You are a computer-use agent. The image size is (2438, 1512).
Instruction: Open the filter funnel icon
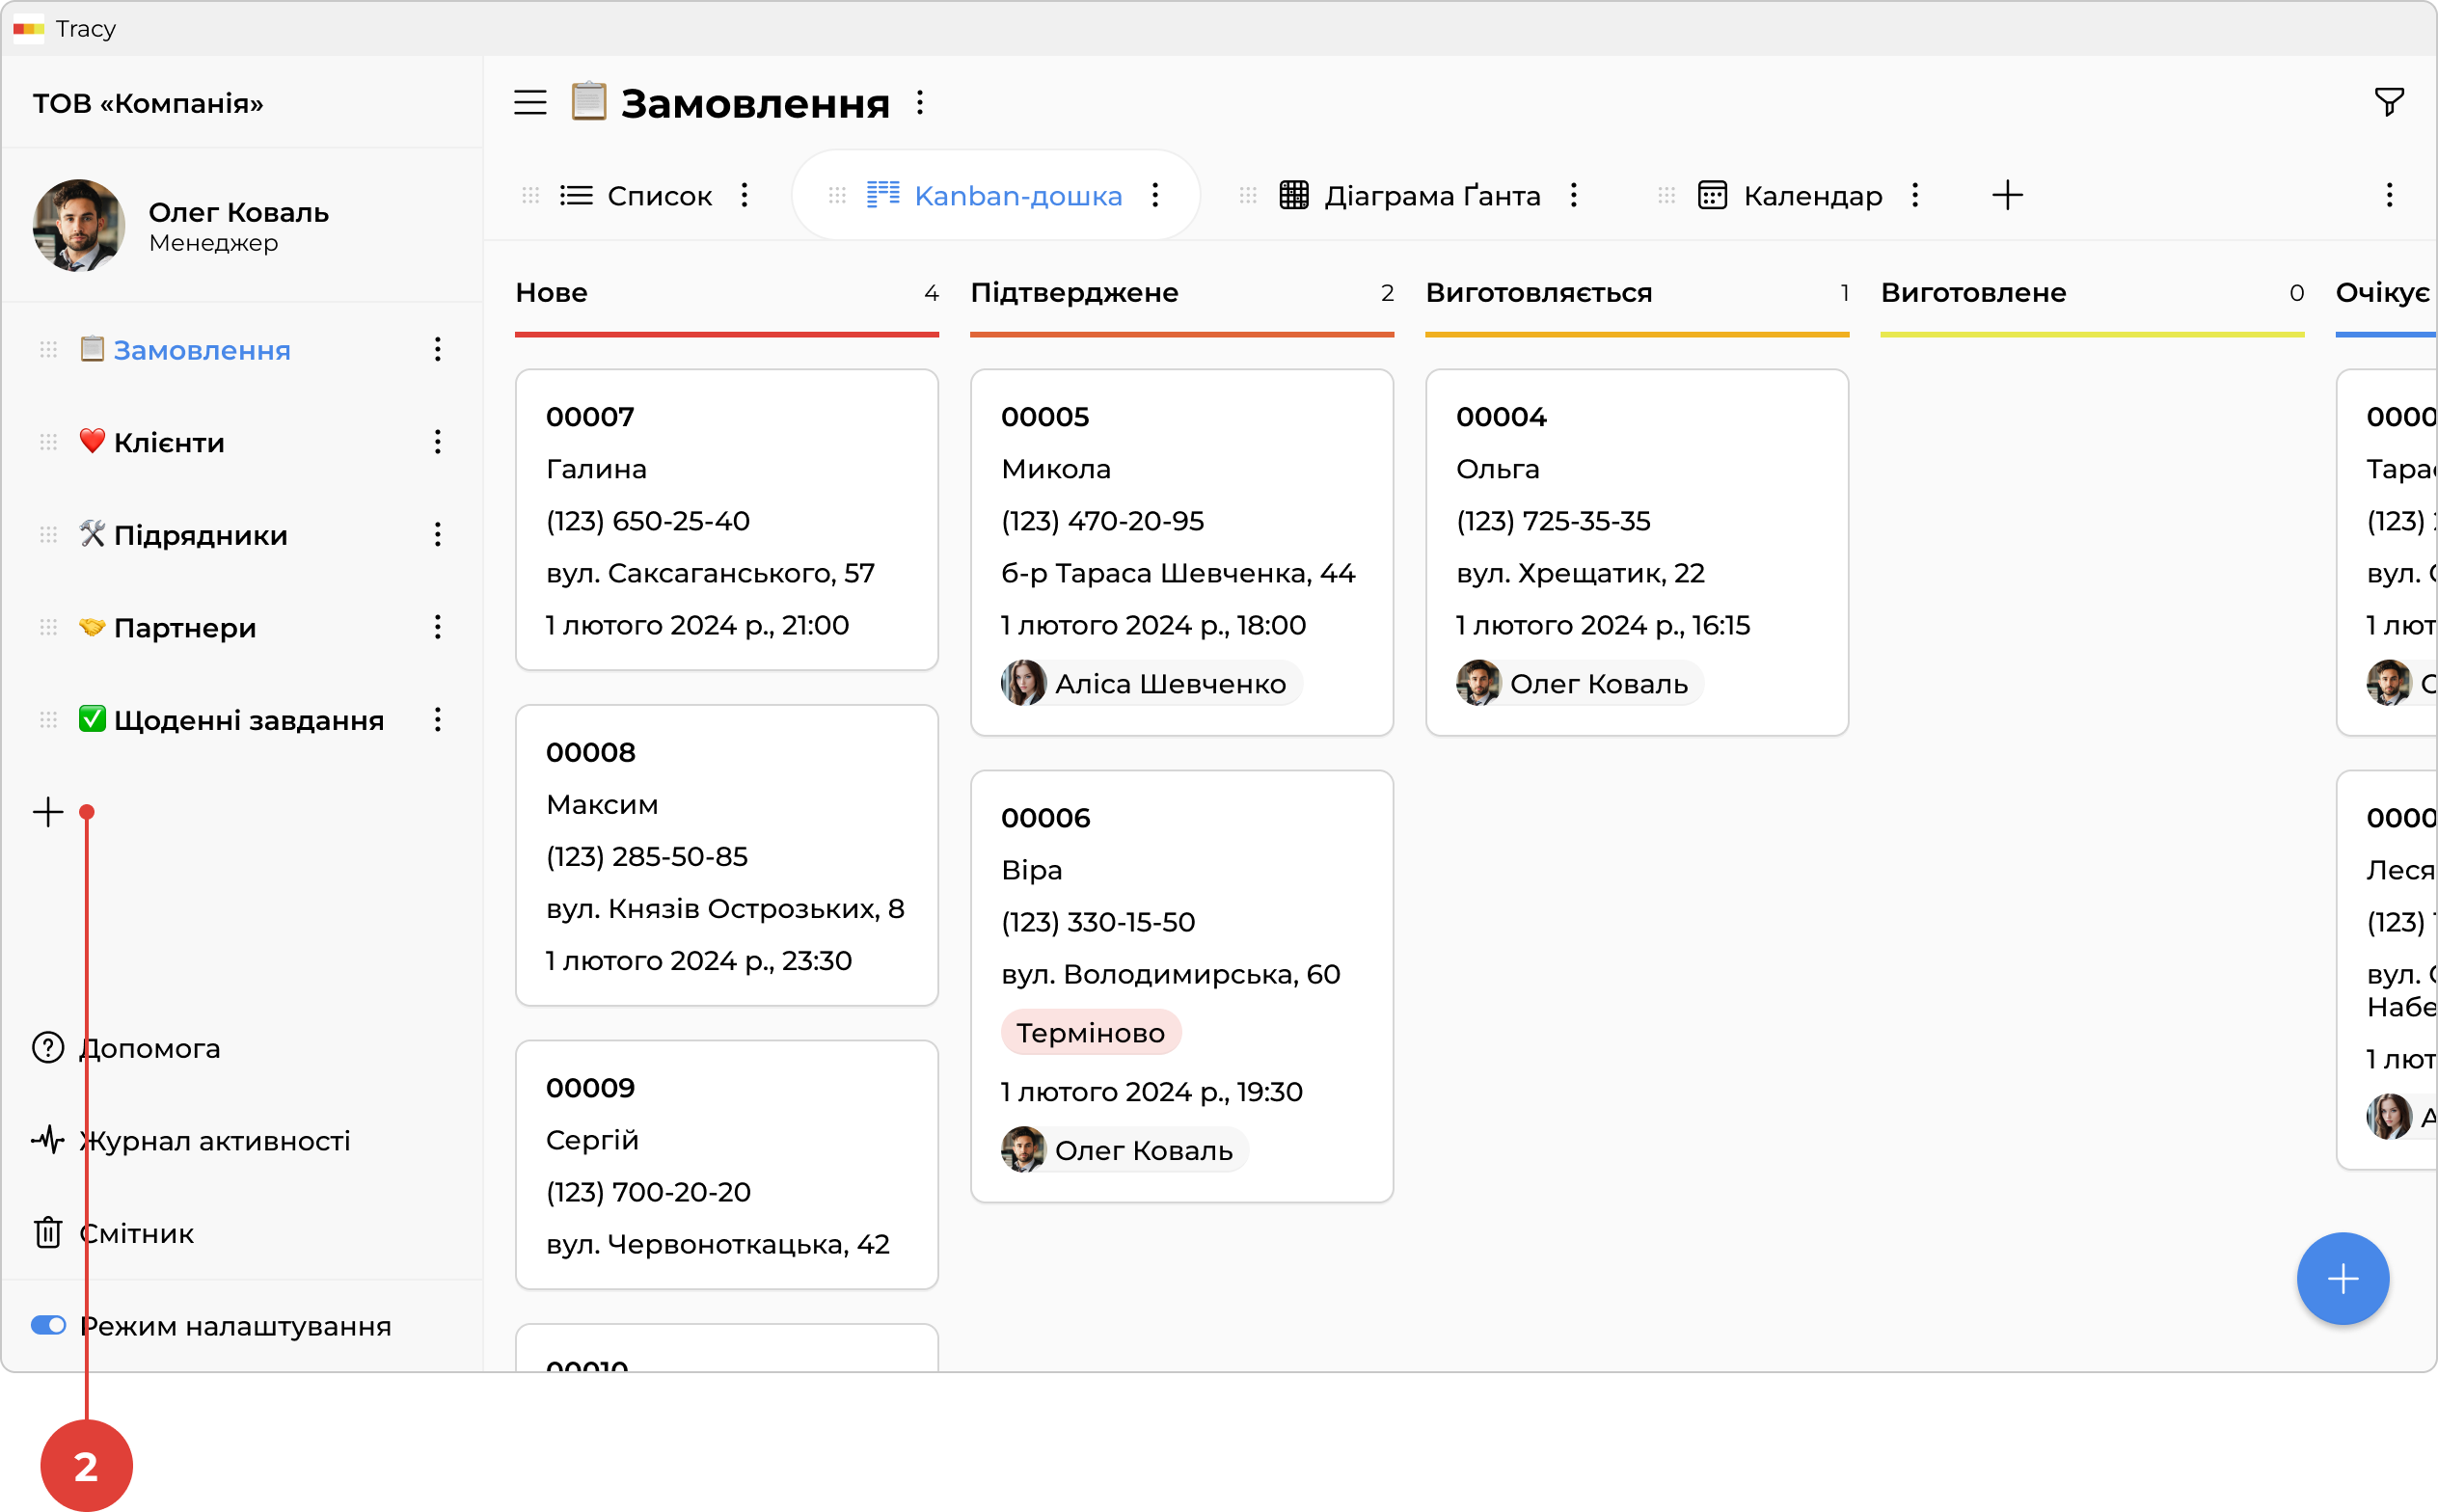pyautogui.click(x=2388, y=102)
